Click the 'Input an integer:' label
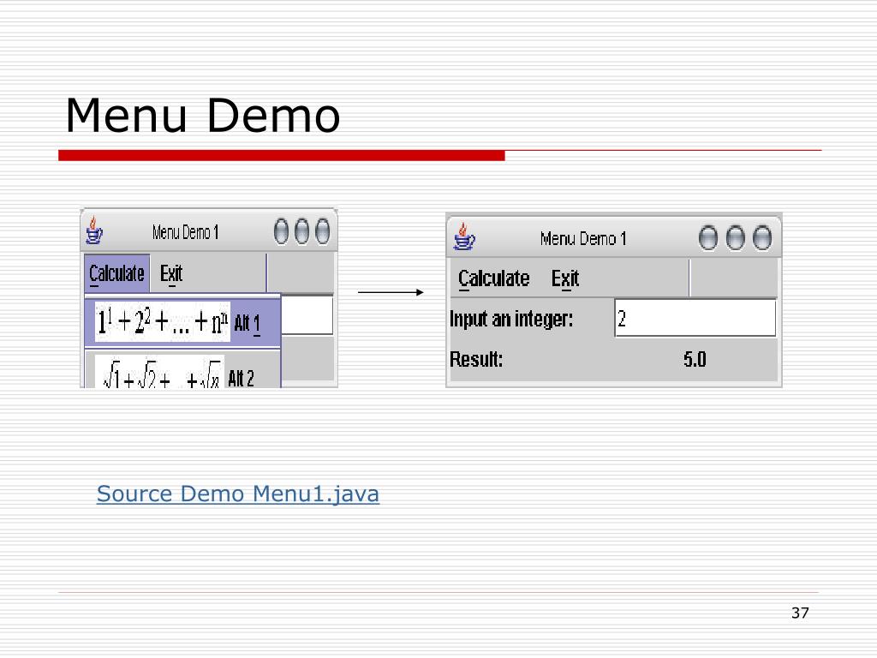Image resolution: width=877 pixels, height=658 pixels. click(511, 319)
